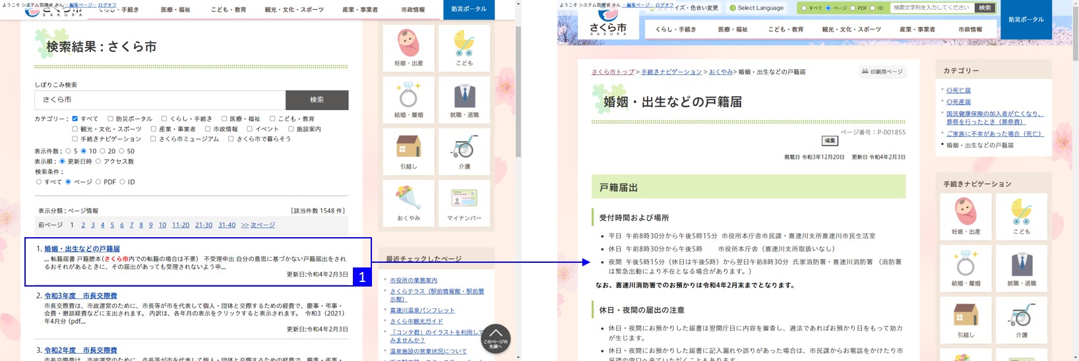
Task: Open 防災ポータル tab in left pane
Action: (x=469, y=9)
